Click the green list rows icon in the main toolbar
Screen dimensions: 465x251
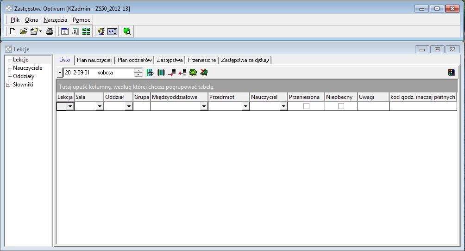pos(86,31)
